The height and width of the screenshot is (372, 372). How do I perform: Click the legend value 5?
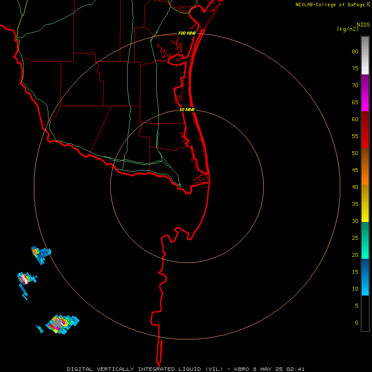357,306
